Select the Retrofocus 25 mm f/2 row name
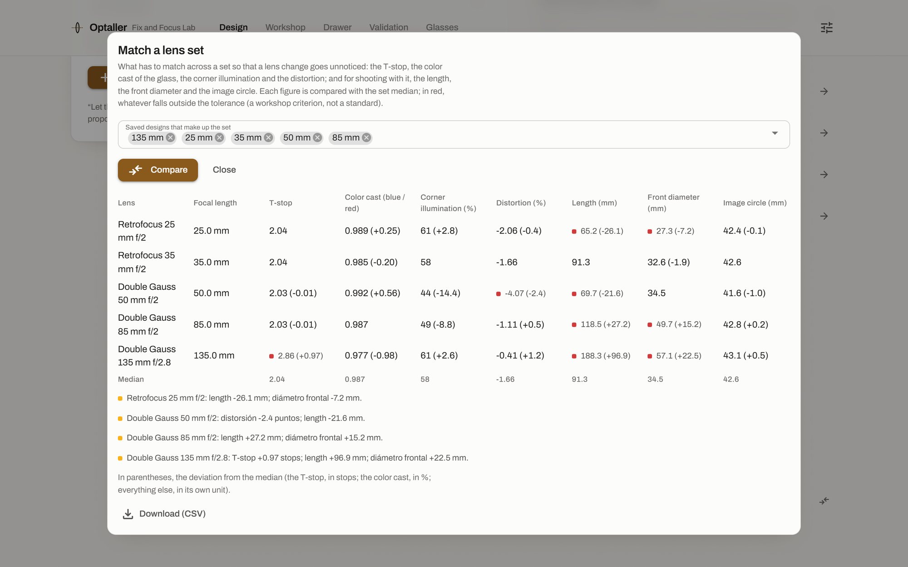This screenshot has width=908, height=567. (x=146, y=231)
